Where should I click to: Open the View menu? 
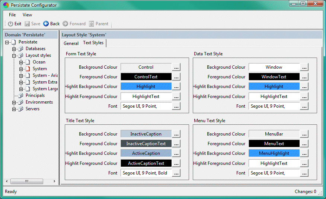[x=27, y=15]
